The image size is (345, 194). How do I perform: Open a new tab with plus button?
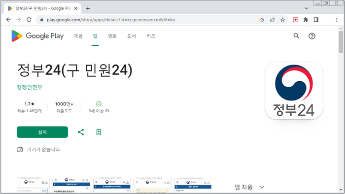(88, 8)
